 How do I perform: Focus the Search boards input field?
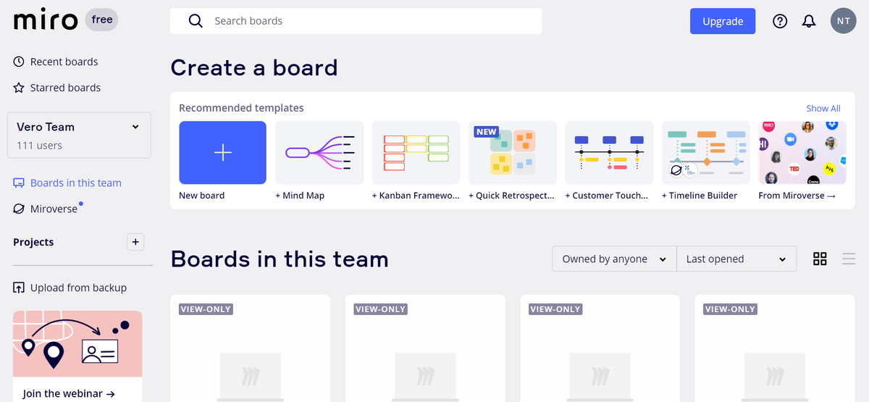(x=356, y=21)
